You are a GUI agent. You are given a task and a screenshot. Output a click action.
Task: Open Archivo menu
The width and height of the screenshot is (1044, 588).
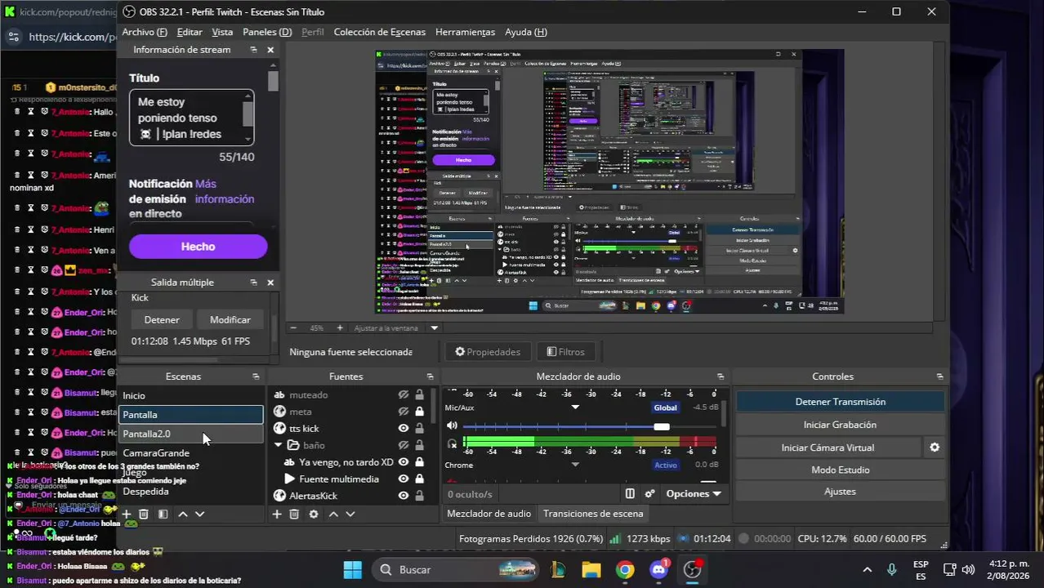click(144, 32)
